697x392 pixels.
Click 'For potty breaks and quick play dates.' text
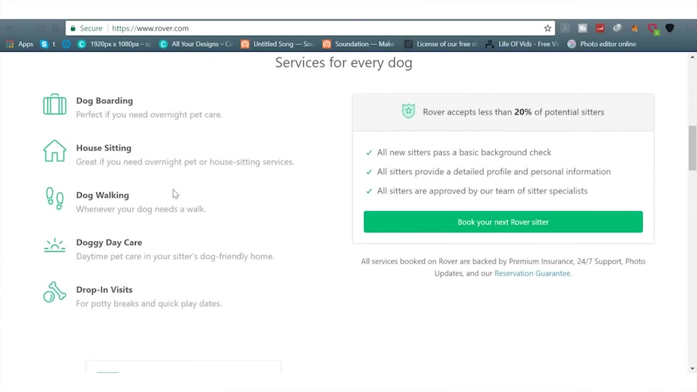pos(149,303)
